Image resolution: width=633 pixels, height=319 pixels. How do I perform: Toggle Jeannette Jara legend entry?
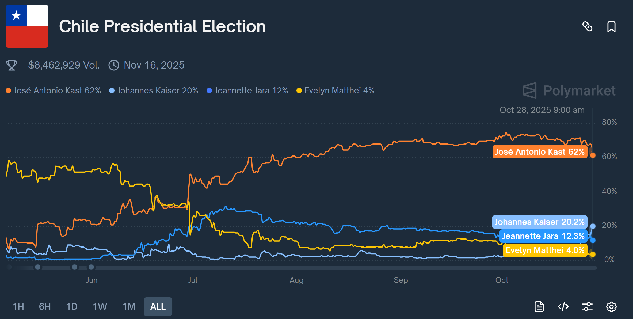[247, 90]
